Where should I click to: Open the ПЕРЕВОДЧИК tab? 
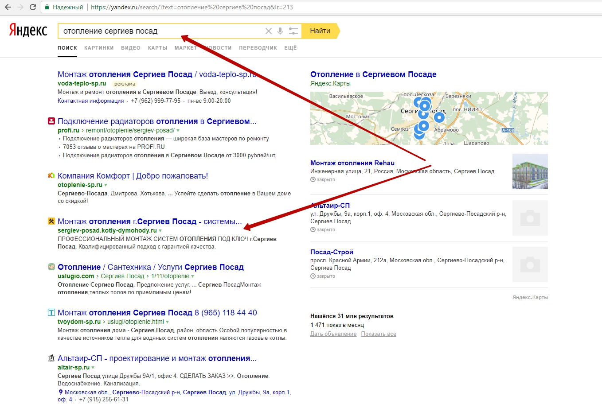[258, 48]
